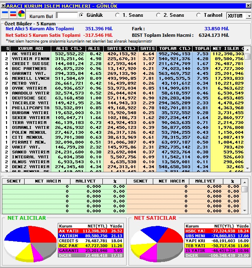Click HSBC YAT row in Net Saticilar legend
This screenshot has height=268, width=252.
pyautogui.click(x=217, y=231)
